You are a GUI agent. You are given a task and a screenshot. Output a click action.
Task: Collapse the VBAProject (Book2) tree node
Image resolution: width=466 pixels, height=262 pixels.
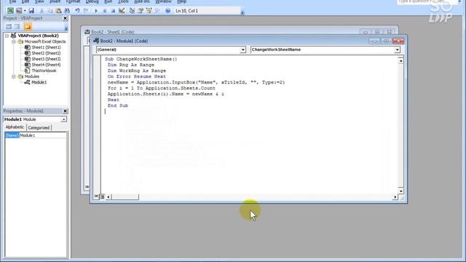(7, 36)
